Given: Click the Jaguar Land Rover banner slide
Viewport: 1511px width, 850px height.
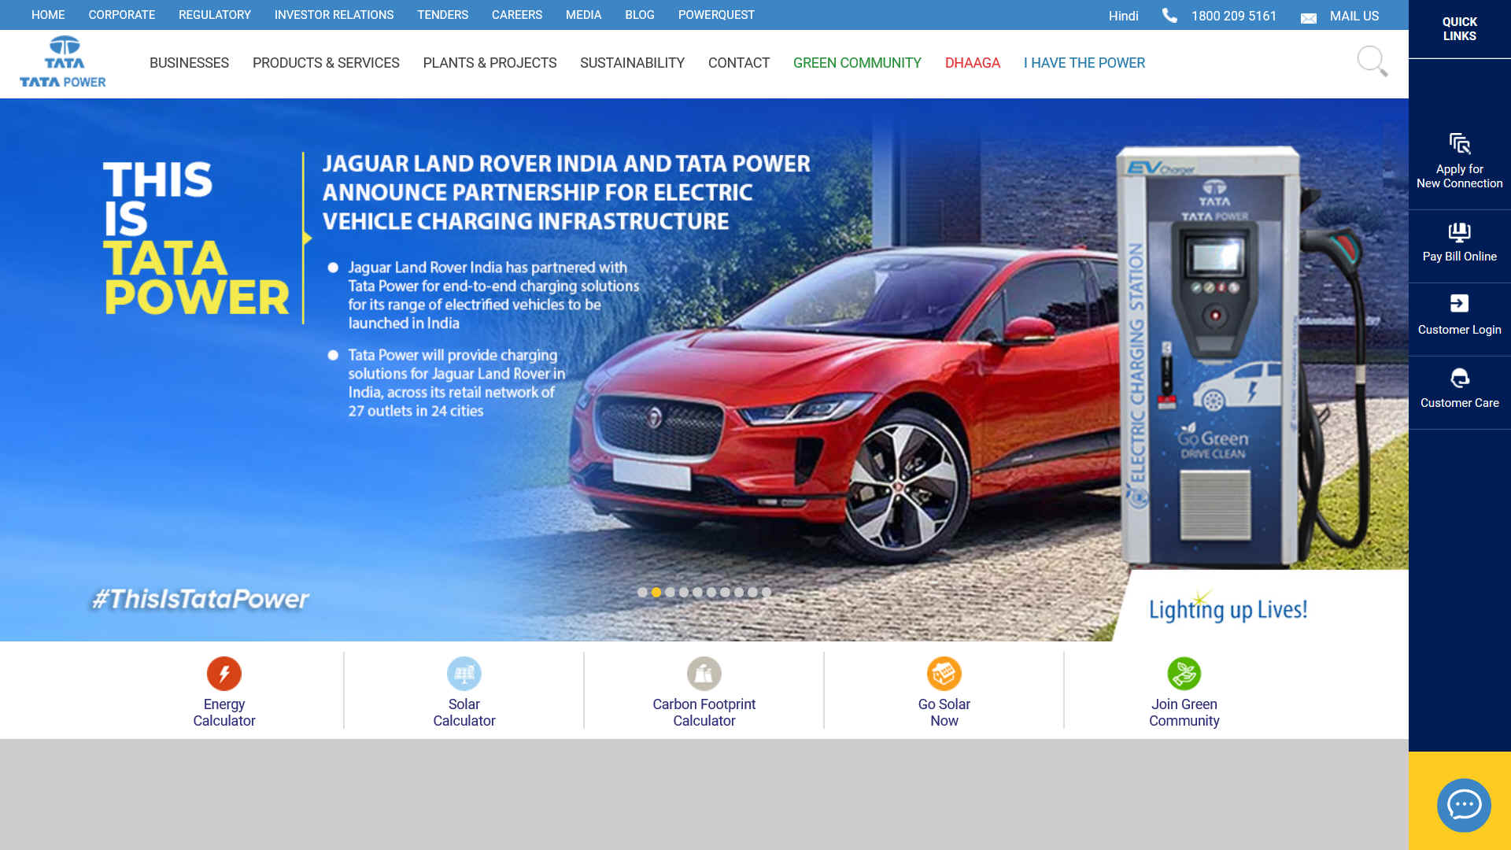Looking at the screenshot, I should tap(704, 370).
